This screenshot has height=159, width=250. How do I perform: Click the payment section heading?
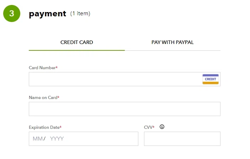[47, 14]
